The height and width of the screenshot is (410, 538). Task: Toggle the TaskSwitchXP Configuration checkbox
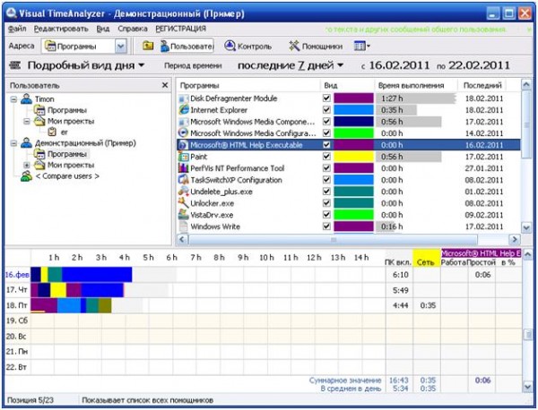326,180
